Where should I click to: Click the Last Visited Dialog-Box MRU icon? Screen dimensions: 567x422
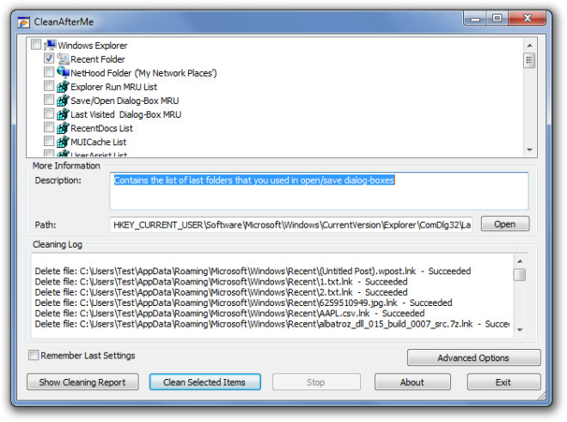point(63,114)
